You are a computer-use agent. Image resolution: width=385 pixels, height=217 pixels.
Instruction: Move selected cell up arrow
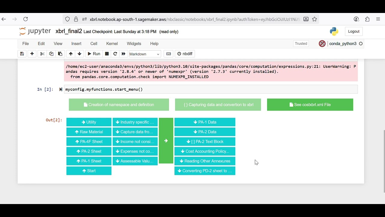pyautogui.click(x=71, y=54)
